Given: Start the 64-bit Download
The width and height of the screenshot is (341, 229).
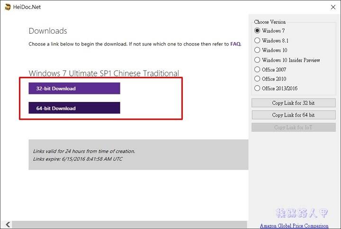Looking at the screenshot, I should (x=74, y=108).
